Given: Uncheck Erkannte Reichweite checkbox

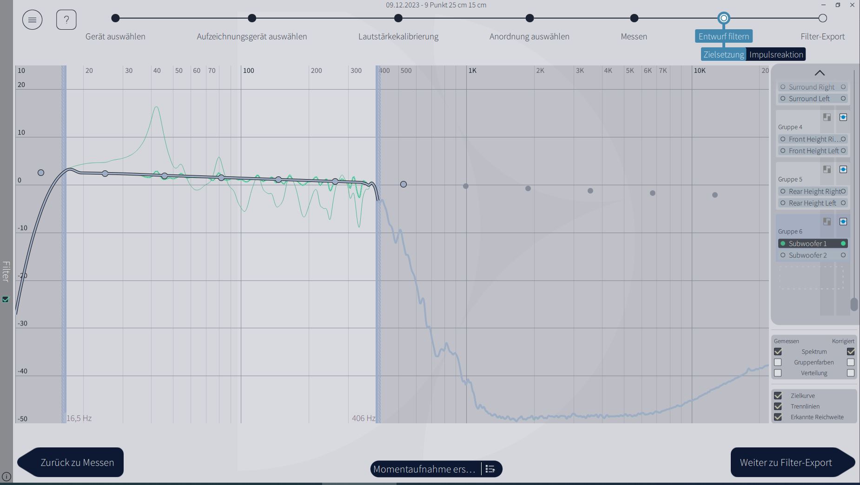Looking at the screenshot, I should pos(778,417).
